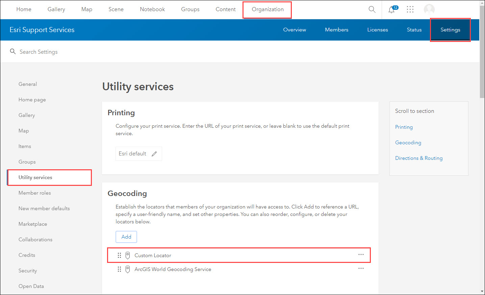Click the pencil icon beside Esri default
Screen dimensions: 485x295
point(154,154)
